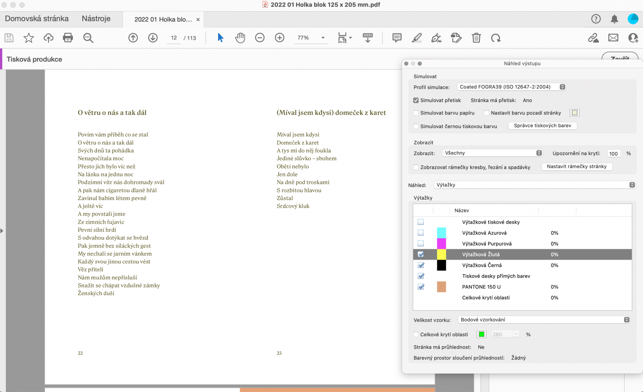Click Nastavit rámečky stránky button
This screenshot has height=392, width=643.
point(577,167)
